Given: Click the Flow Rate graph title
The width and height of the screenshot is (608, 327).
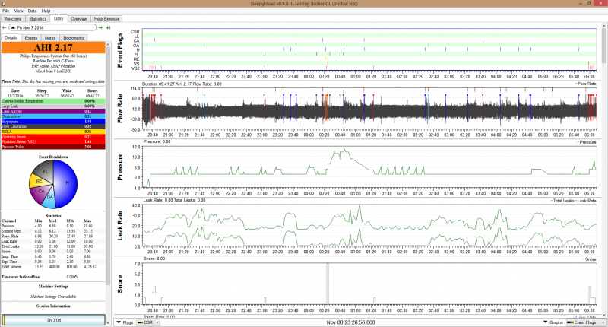Looking at the screenshot, I should click(x=119, y=109).
